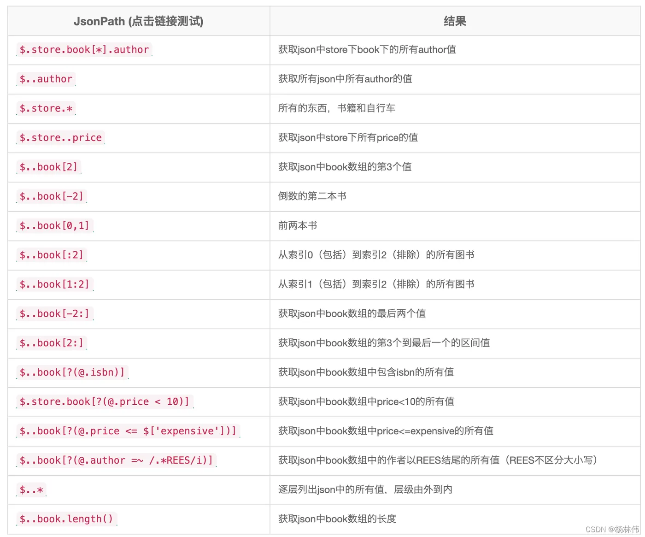Test the $..book[?(@.isbn)] filter link
645x537 pixels.
[x=72, y=372]
